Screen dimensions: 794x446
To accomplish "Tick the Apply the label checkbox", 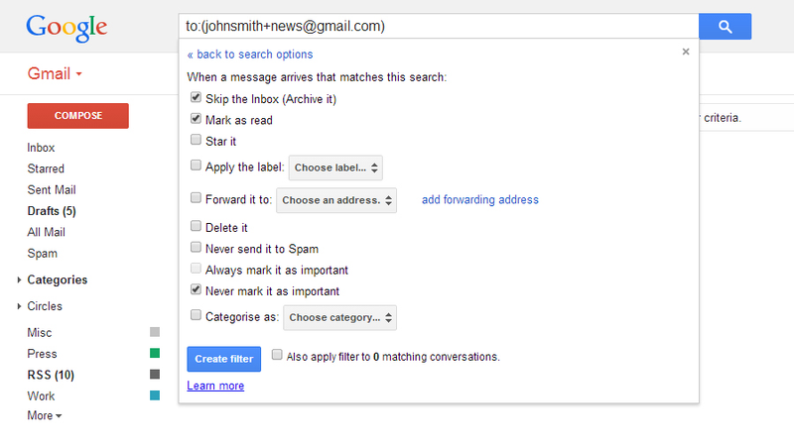I will tap(196, 166).
